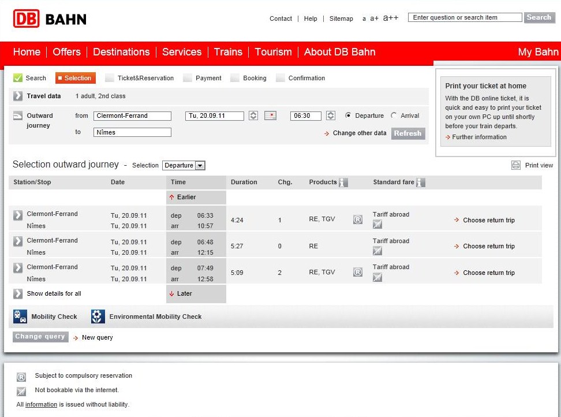Open the Offers menu
This screenshot has width=561, height=417.
click(x=66, y=52)
